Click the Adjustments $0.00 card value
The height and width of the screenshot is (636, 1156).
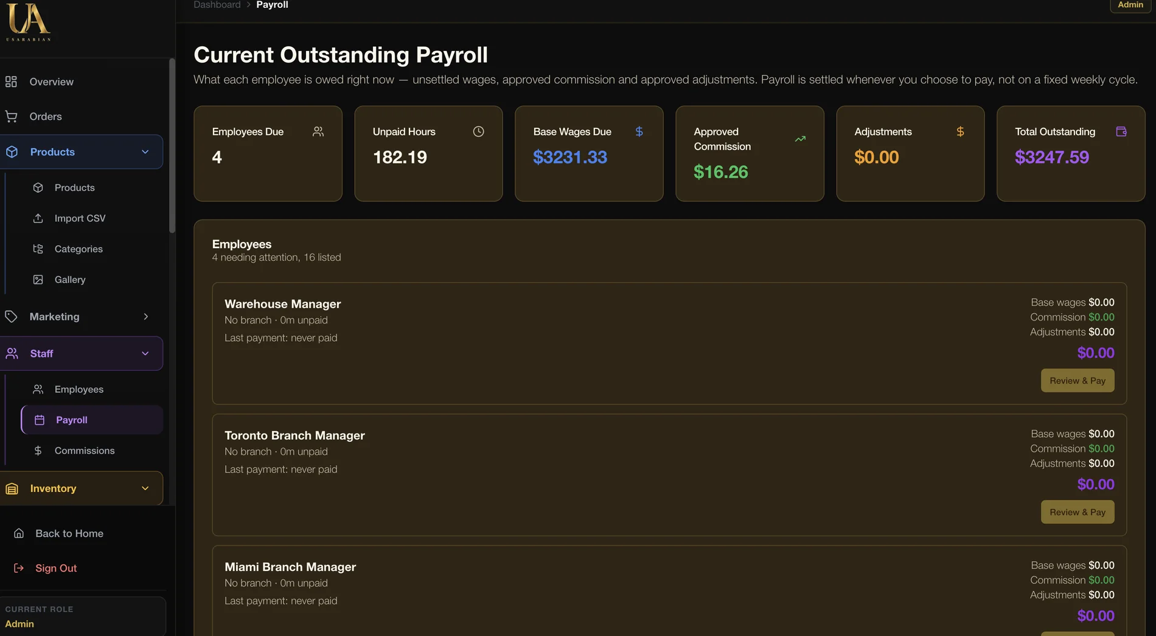[x=876, y=157]
